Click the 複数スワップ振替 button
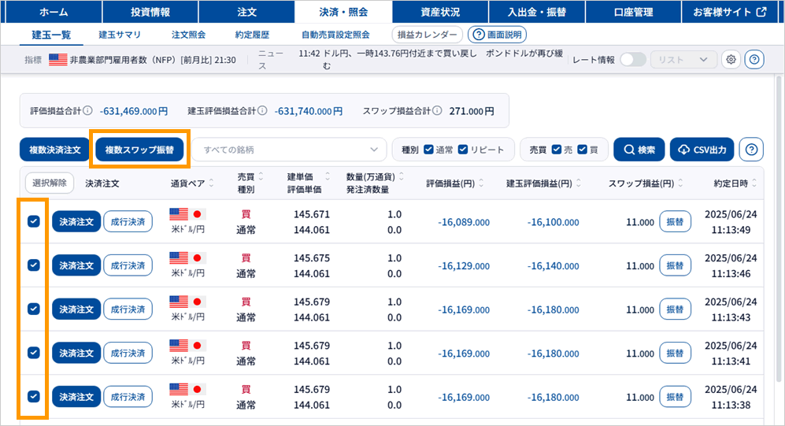 pyautogui.click(x=139, y=150)
